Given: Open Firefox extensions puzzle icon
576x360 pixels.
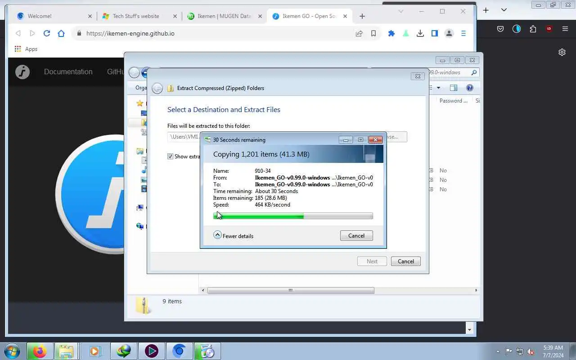Looking at the screenshot, I should click(x=533, y=29).
